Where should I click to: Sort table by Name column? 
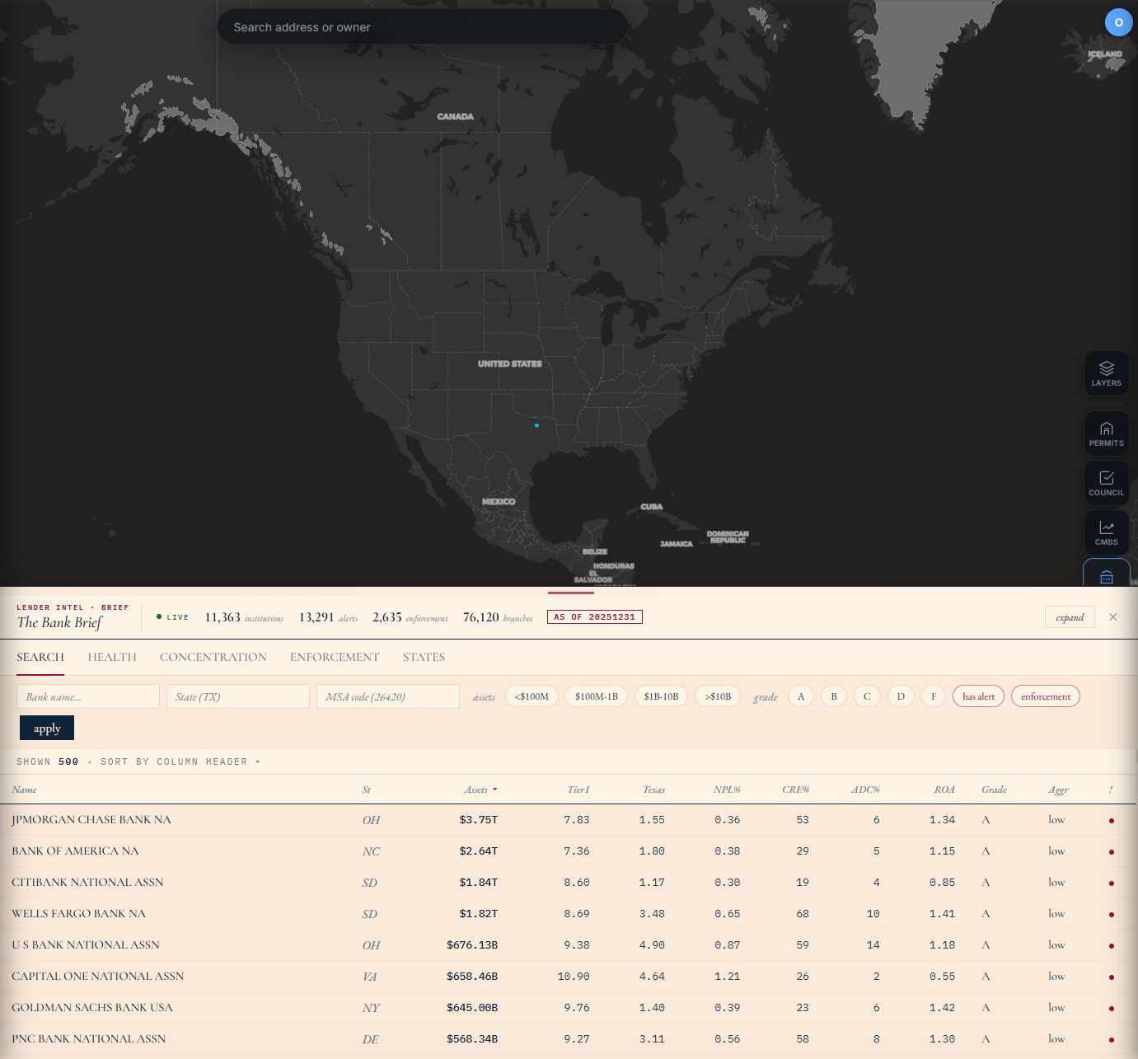(x=24, y=790)
